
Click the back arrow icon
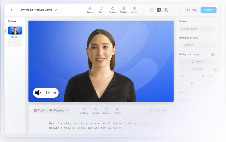pyautogui.click(x=12, y=10)
